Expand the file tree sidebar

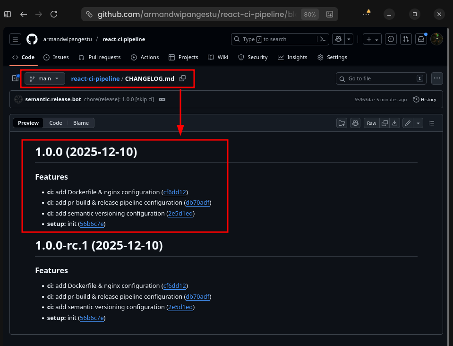click(x=16, y=78)
